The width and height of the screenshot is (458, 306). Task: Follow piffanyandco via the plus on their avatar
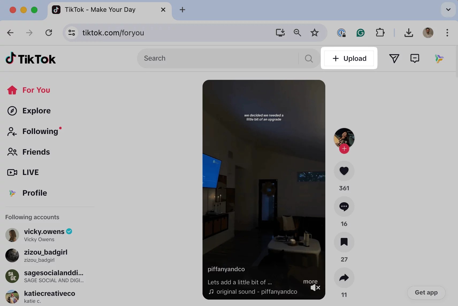tap(344, 149)
